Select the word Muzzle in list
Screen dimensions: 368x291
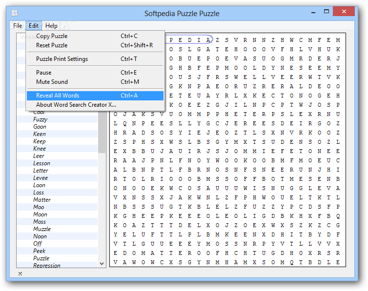click(42, 229)
